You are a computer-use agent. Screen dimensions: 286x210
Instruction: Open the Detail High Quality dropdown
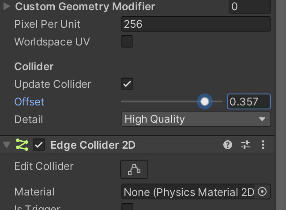196,119
